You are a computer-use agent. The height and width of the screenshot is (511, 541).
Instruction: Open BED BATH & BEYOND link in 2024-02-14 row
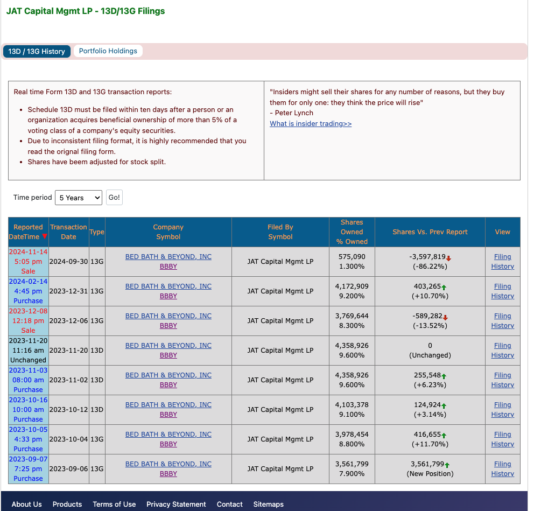click(168, 286)
